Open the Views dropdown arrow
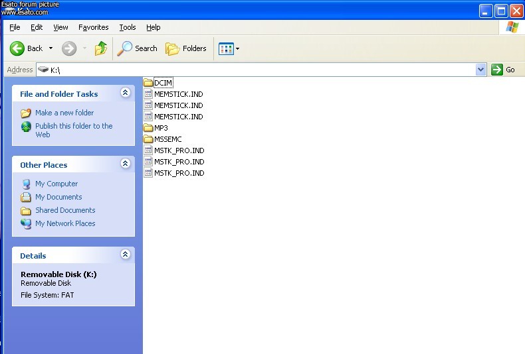 click(x=238, y=48)
